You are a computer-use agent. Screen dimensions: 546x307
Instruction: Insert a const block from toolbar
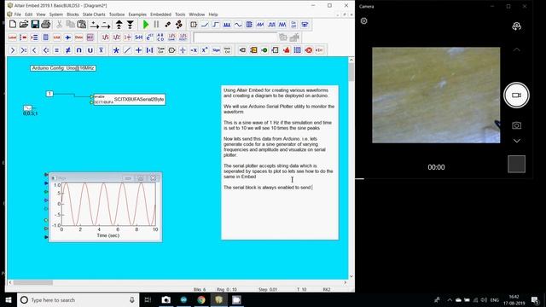point(194,25)
